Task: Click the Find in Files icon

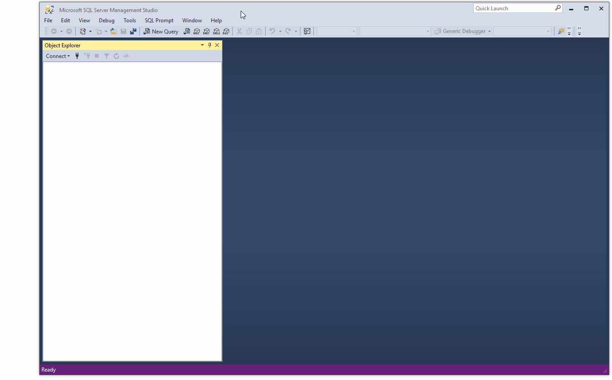Action: tap(561, 31)
